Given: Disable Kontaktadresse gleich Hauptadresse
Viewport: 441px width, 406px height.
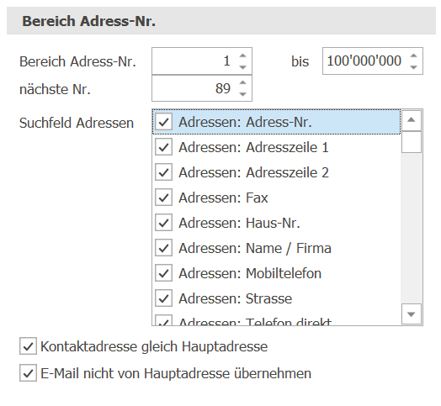Looking at the screenshot, I should (x=28, y=346).
